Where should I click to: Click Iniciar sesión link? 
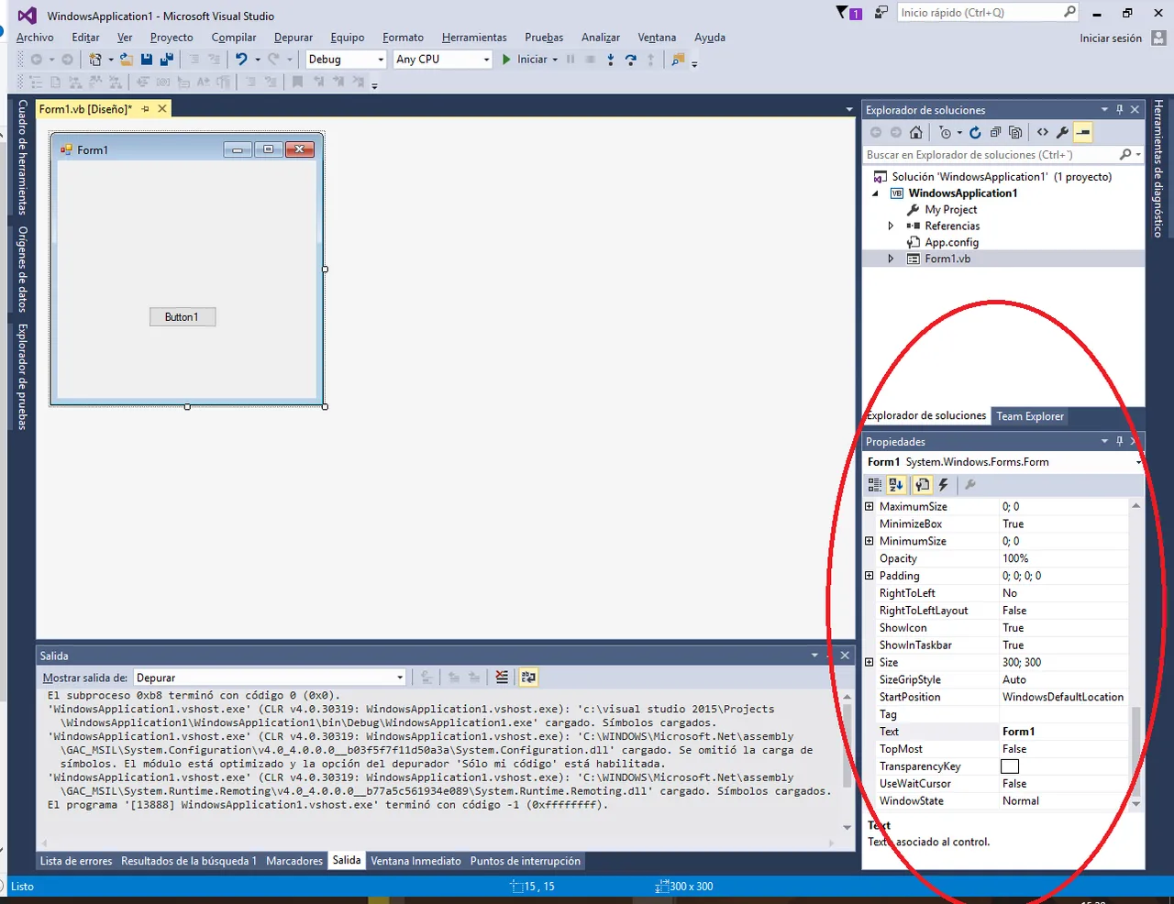(1111, 39)
